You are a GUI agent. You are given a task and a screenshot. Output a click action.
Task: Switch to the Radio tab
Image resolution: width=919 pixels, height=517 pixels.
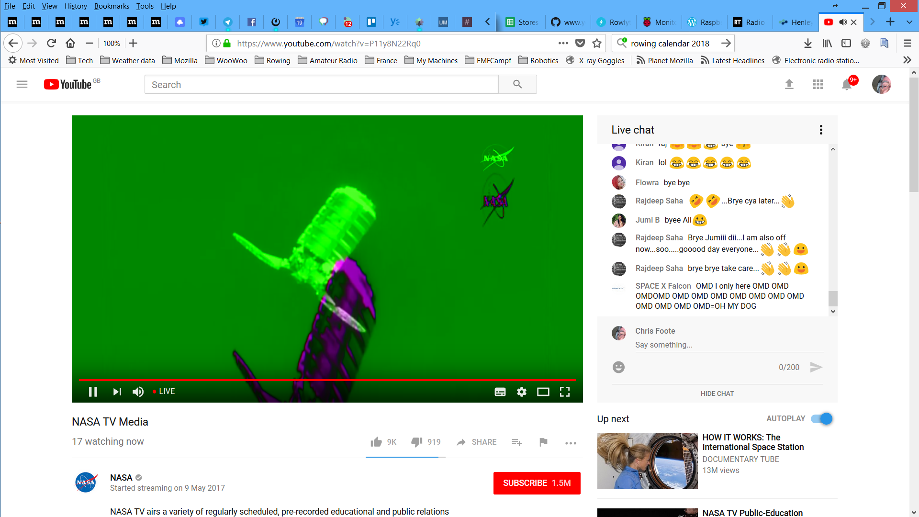[x=749, y=22]
